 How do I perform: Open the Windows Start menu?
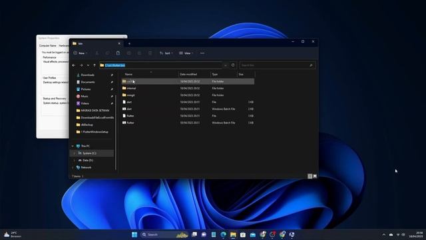(134, 235)
